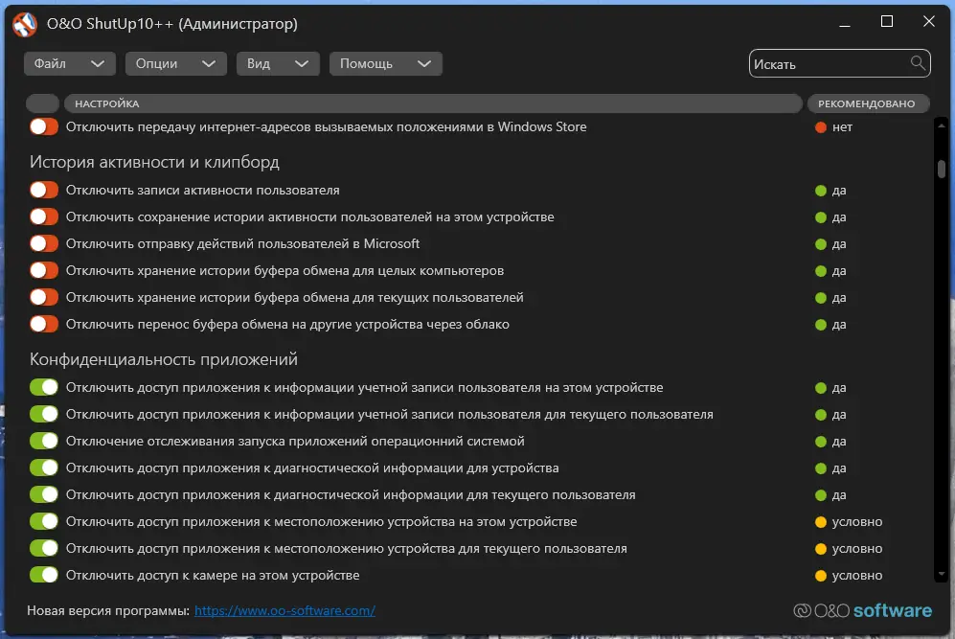Click the vertical scrollbar thumb
The width and height of the screenshot is (955, 639).
click(941, 168)
